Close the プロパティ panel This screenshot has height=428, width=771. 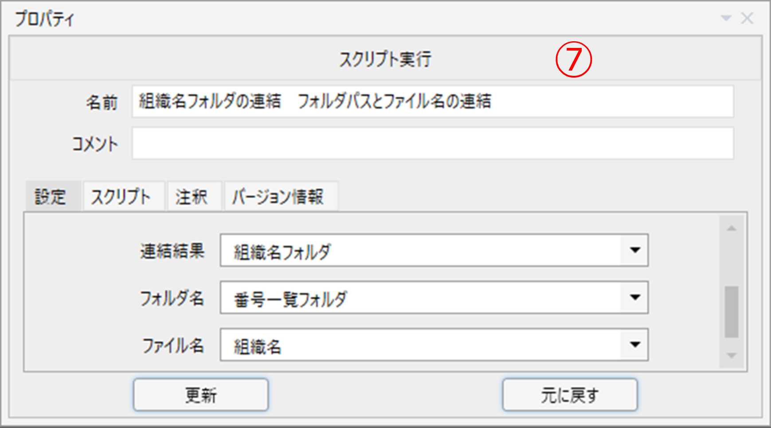pos(747,18)
